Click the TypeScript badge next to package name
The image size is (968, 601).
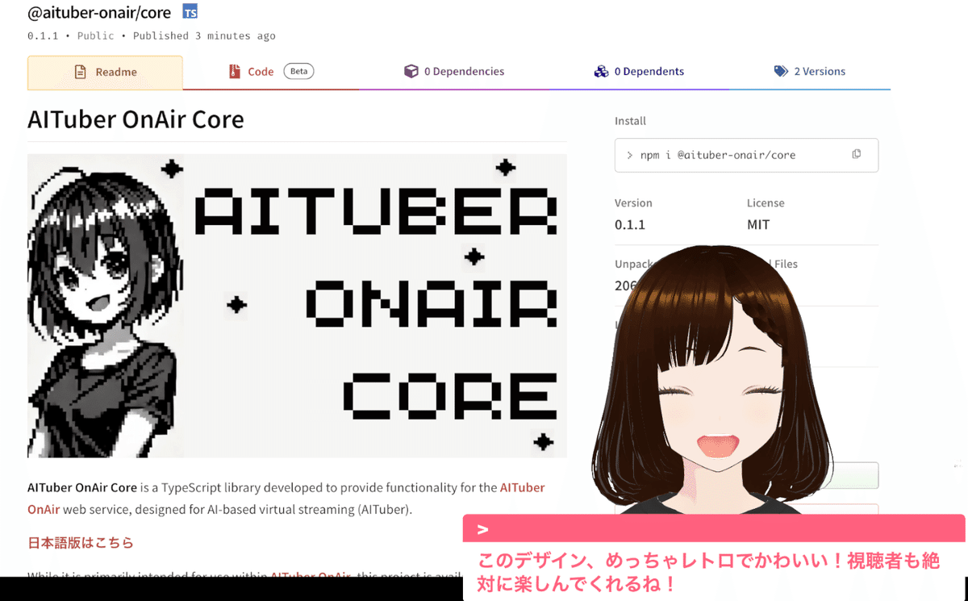coord(190,12)
